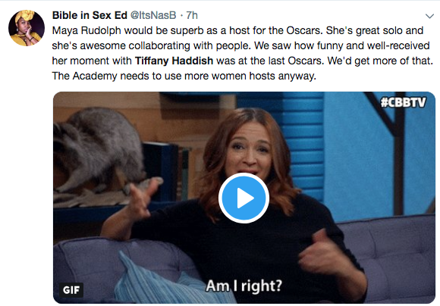The height and width of the screenshot is (306, 440).
Task: Click the 'Am I right?' caption
Action: click(x=244, y=286)
